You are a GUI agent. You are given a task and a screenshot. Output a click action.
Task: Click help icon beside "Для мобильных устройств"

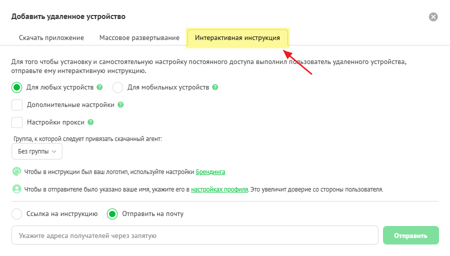tap(215, 87)
